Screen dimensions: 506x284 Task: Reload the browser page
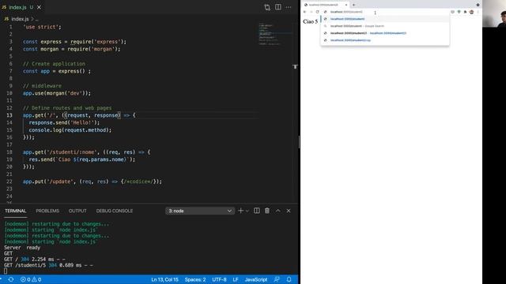click(318, 12)
